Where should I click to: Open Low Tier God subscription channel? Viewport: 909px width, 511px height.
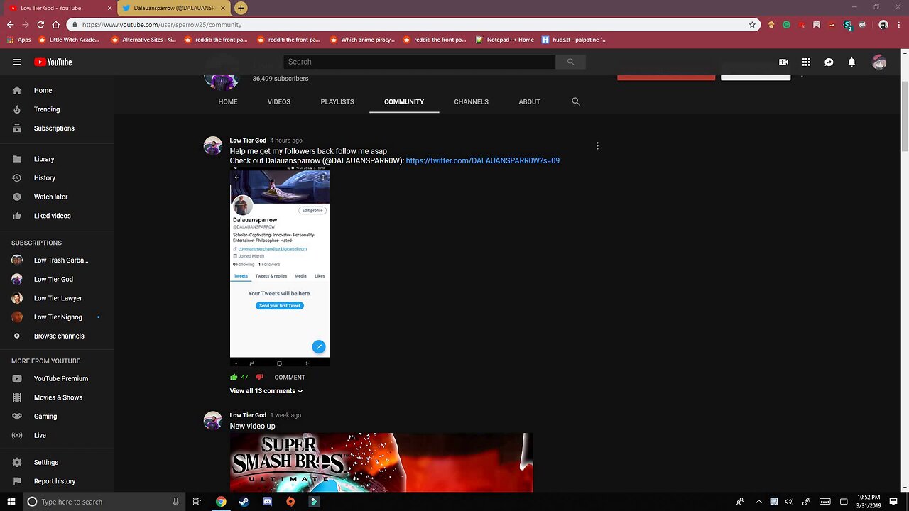coord(57,280)
